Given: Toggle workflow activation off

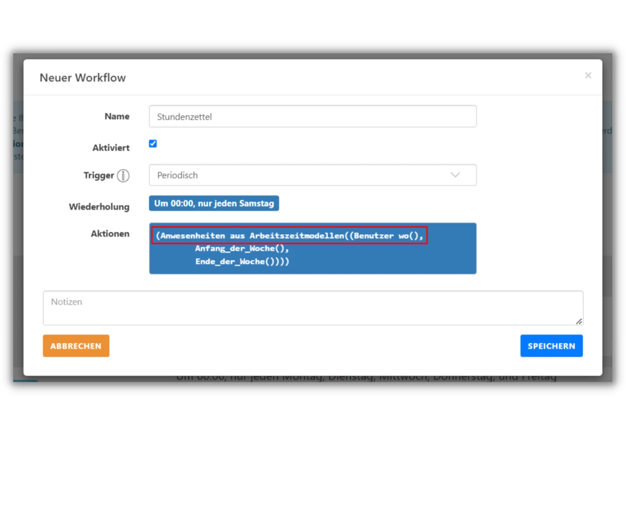Looking at the screenshot, I should click(x=153, y=143).
